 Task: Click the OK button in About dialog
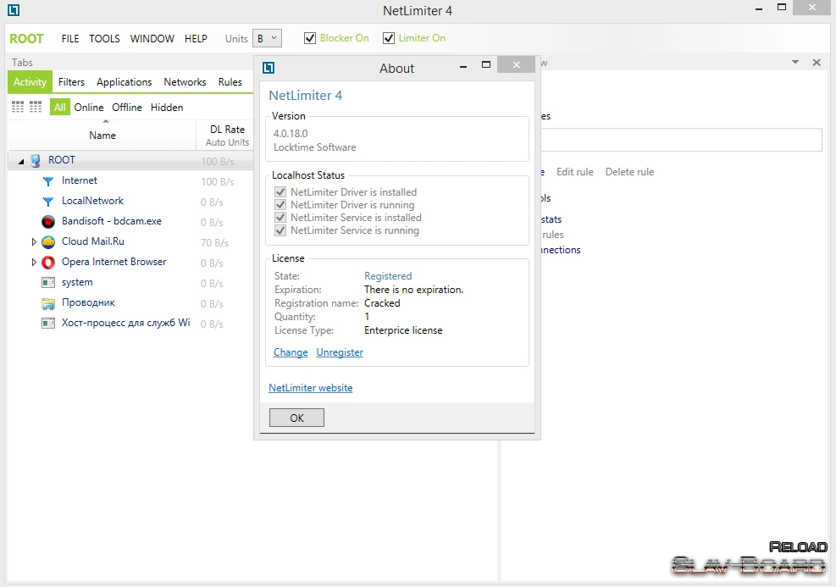[296, 418]
